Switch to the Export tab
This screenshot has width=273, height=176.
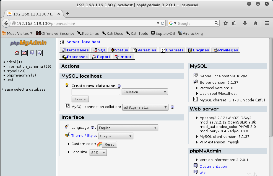point(101,57)
